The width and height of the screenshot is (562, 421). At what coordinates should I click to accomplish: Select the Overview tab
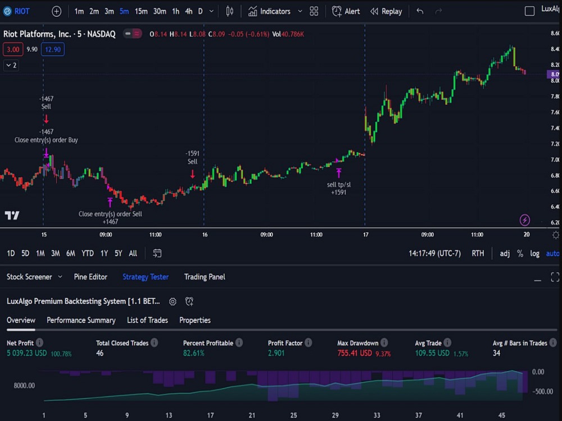(x=21, y=320)
